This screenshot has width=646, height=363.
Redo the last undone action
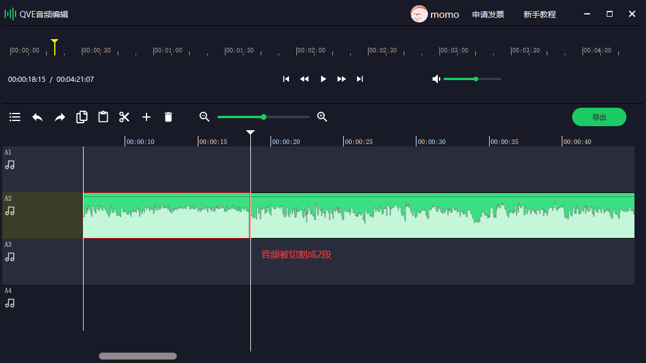[60, 117]
